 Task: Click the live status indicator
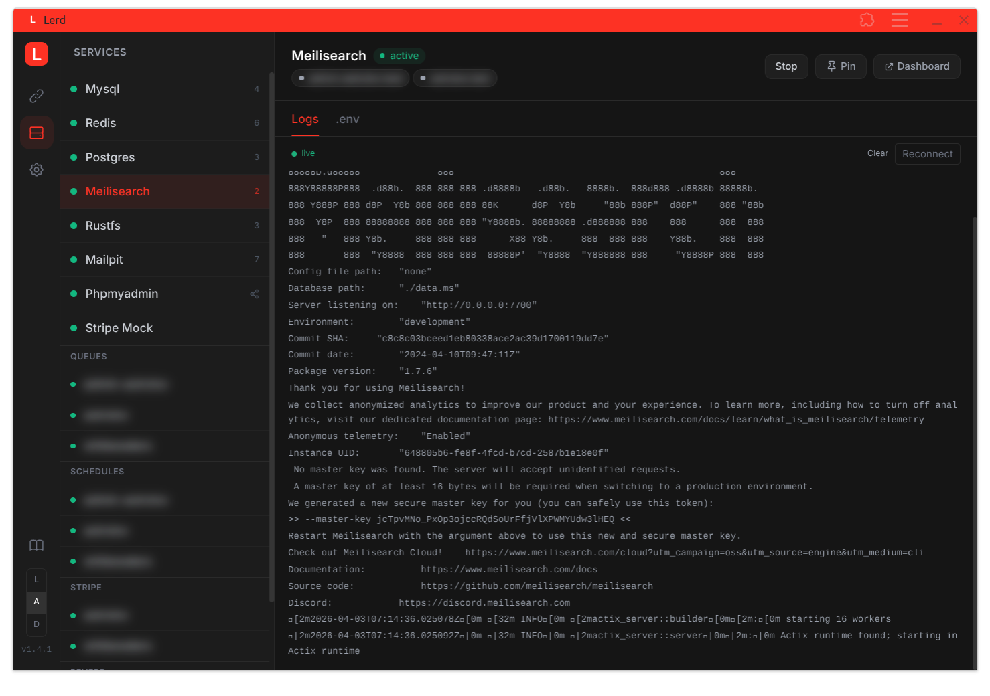tap(303, 153)
